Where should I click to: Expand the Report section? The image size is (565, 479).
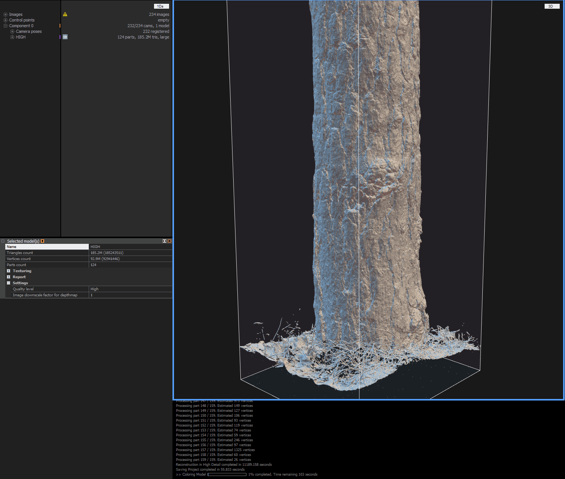pyautogui.click(x=8, y=277)
